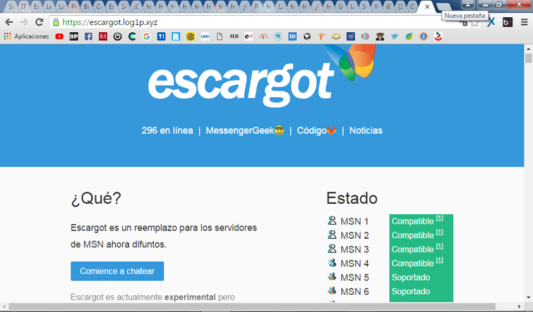The height and width of the screenshot is (312, 533).
Task: Open the blank page bookmark
Action: 220,37
